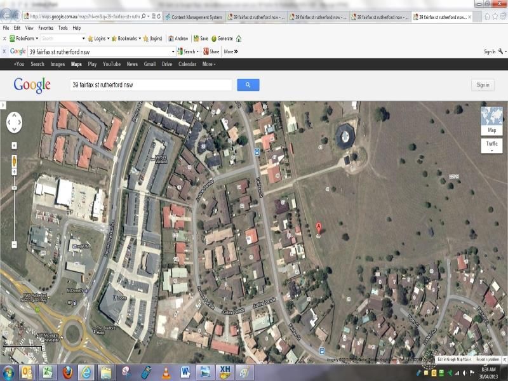Viewport: 508px width, 381px height.
Task: Open the Favorites menu
Action: (x=46, y=28)
